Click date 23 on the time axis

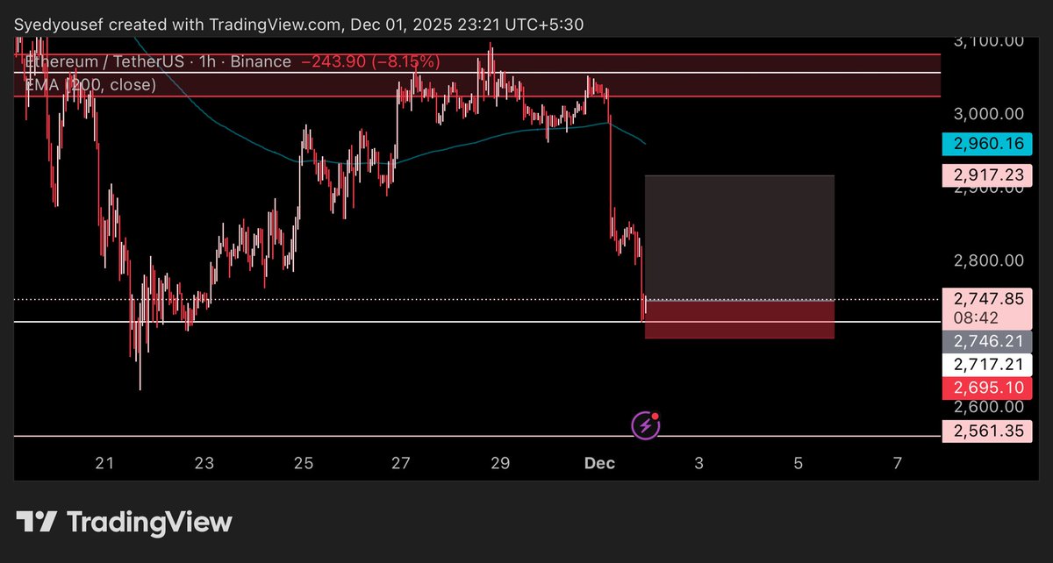click(x=204, y=463)
